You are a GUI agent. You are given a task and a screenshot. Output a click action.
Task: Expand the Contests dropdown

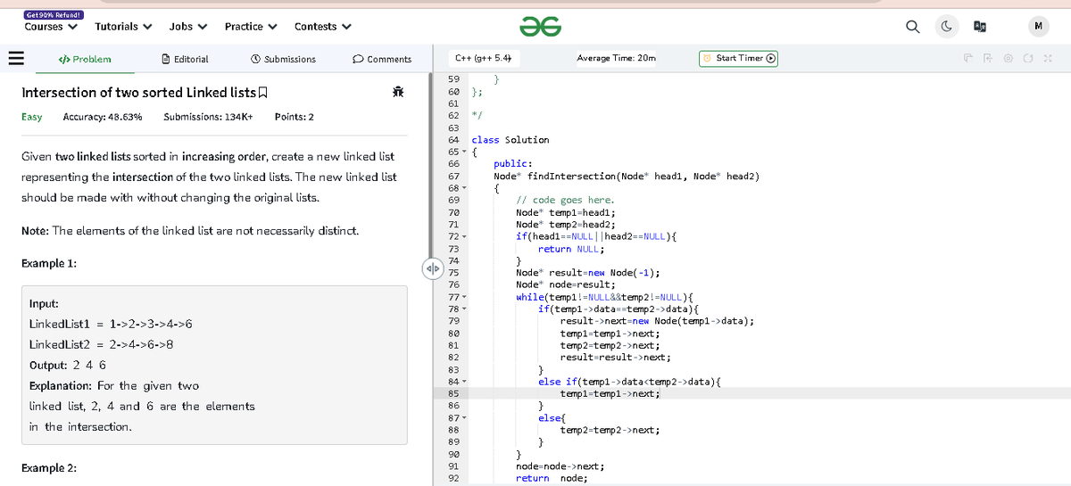click(323, 27)
